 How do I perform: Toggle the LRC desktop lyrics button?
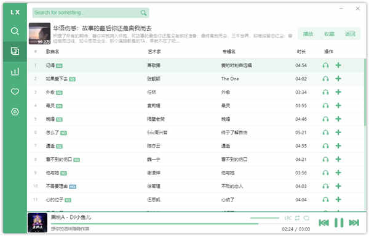point(288,218)
